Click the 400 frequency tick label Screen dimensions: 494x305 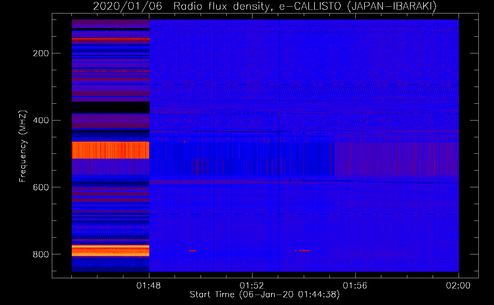point(41,120)
